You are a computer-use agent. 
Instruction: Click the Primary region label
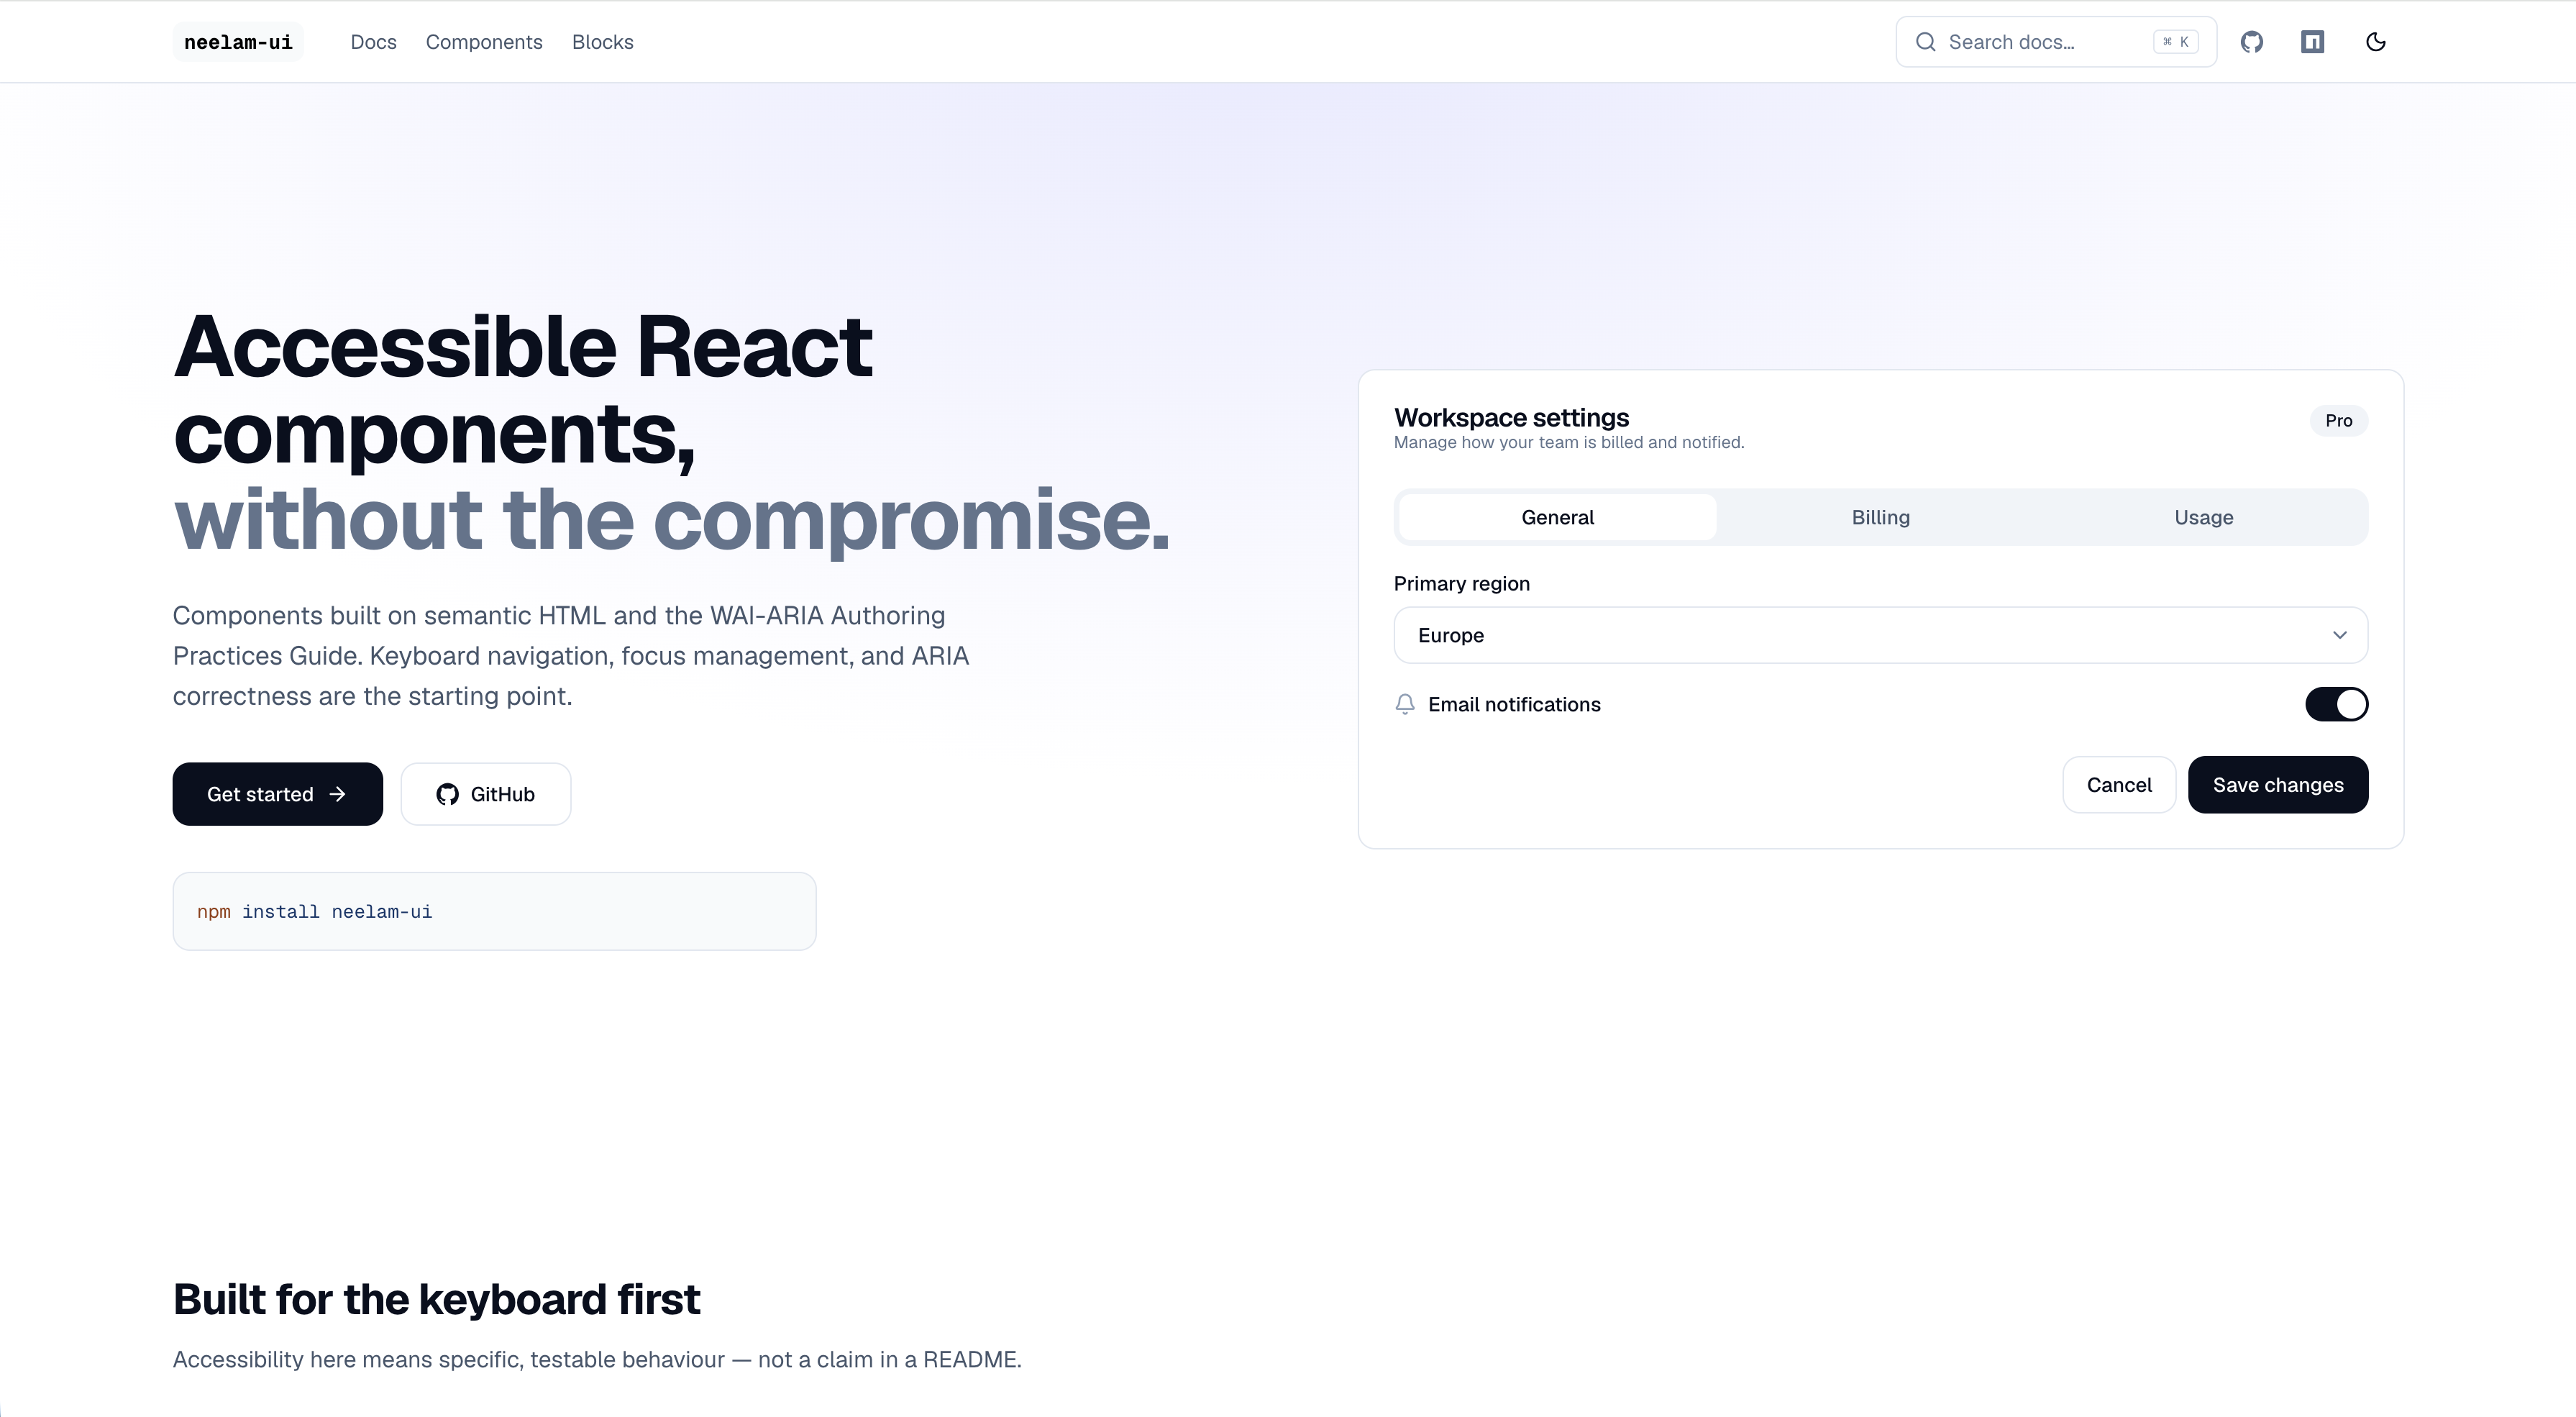pos(1461,584)
